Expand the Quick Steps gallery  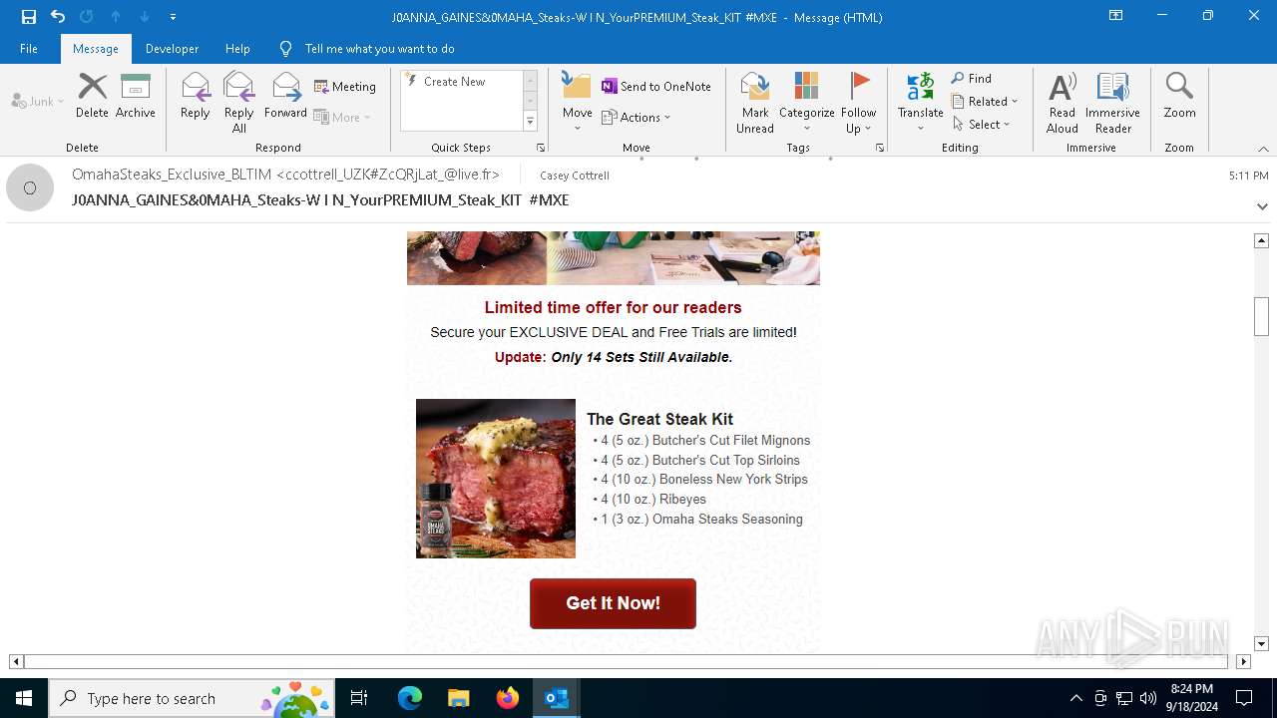530,122
